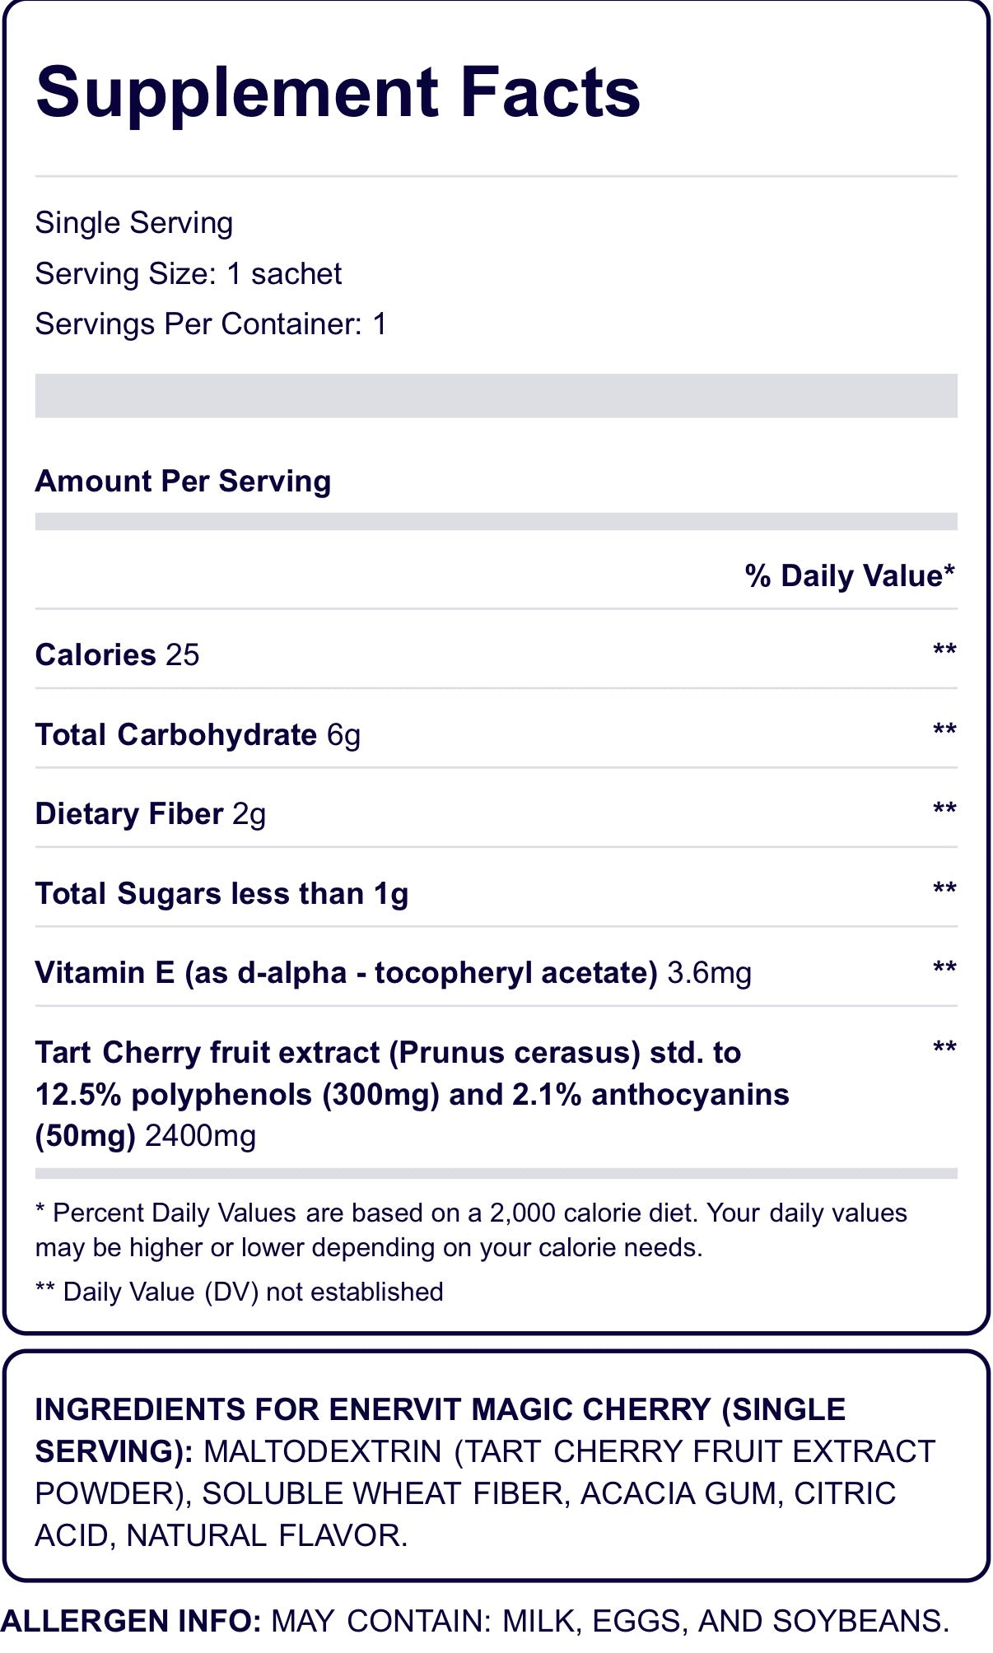The height and width of the screenshot is (1653, 993).
Task: Select the Single Serving text
Action: point(134,224)
